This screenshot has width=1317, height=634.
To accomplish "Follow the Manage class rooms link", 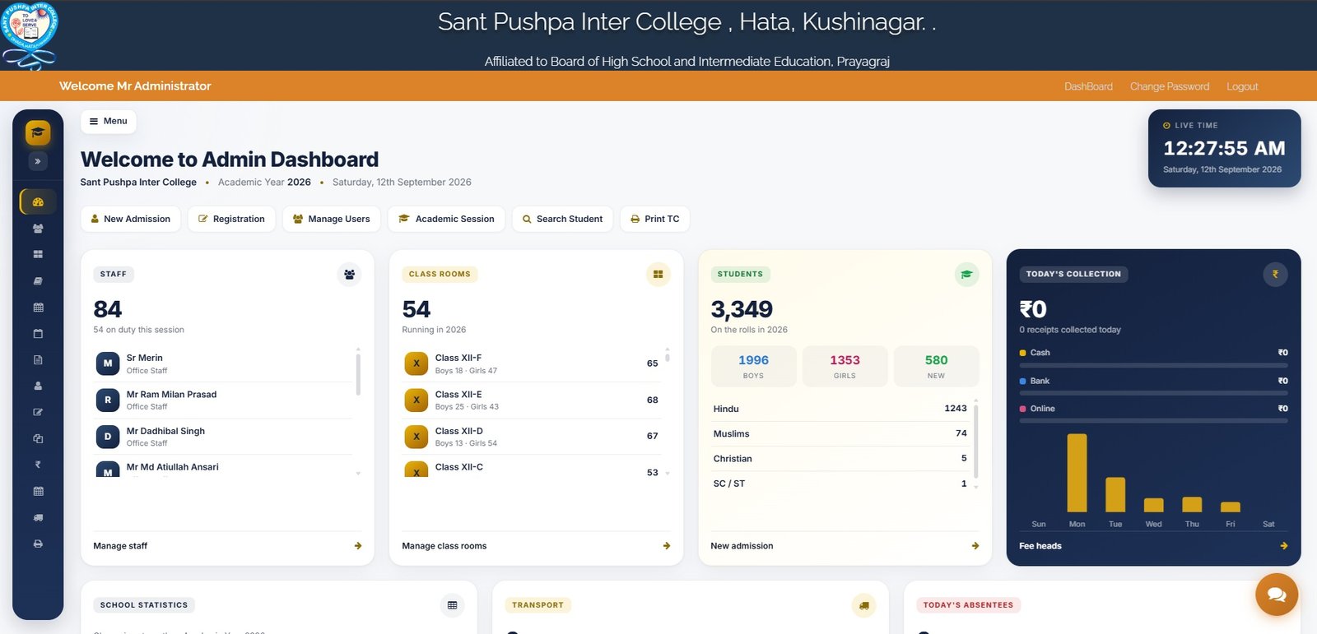I will pos(536,546).
